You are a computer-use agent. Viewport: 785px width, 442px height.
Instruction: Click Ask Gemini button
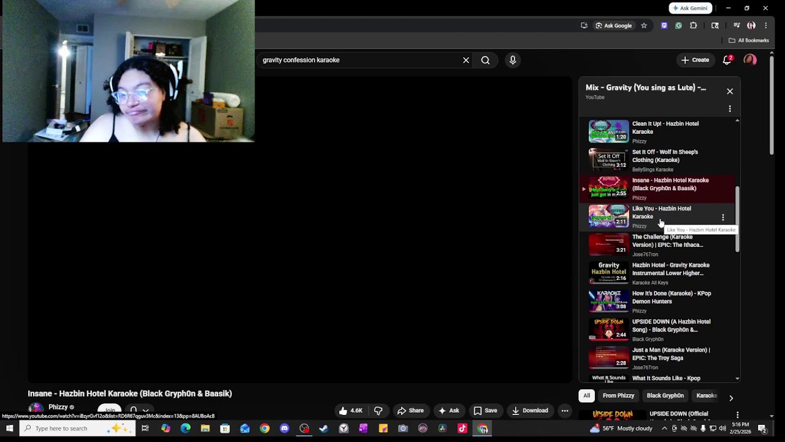(x=691, y=8)
